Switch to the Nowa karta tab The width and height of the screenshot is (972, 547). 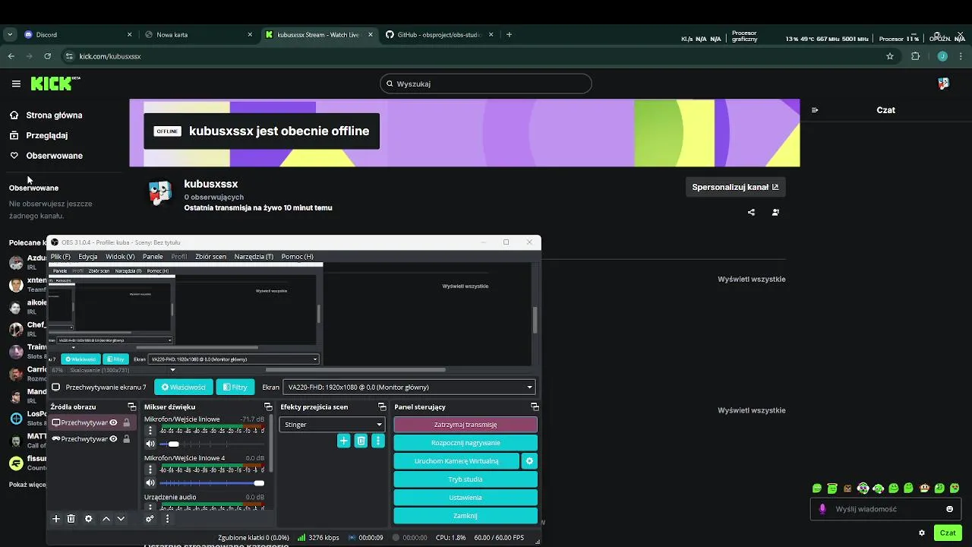click(x=199, y=35)
